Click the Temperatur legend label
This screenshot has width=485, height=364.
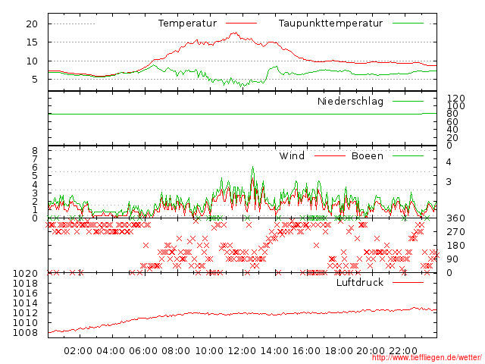187,24
